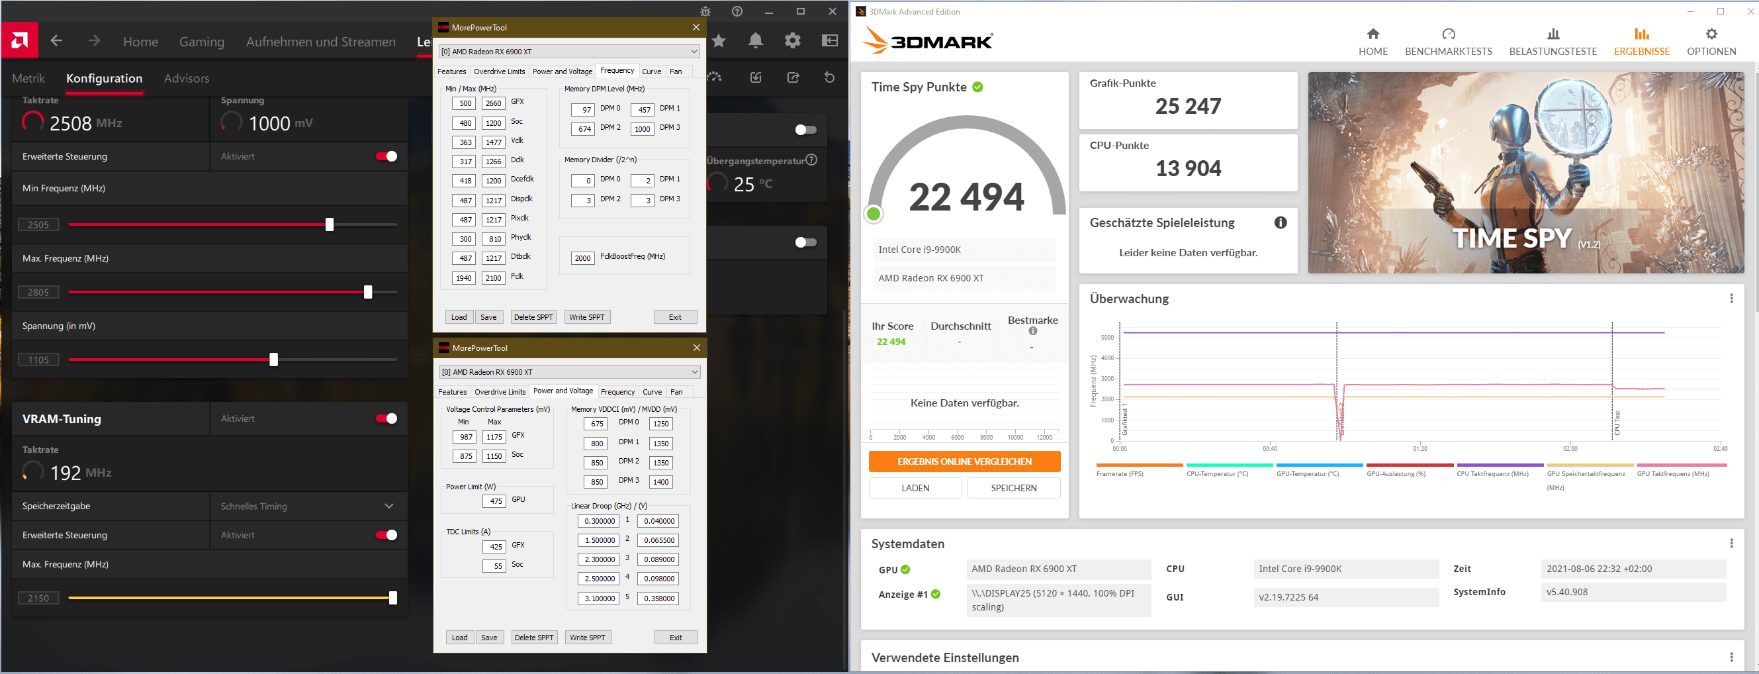Open the Speicherzeitgabe Schnelles Timing dropdown
Screen dimensions: 1759x674
[308, 506]
